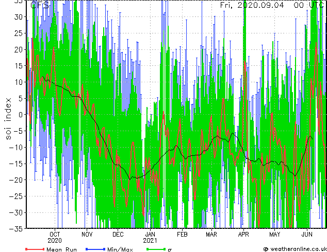
Task: Click the y-axis value -15
Action: coord(16,164)
